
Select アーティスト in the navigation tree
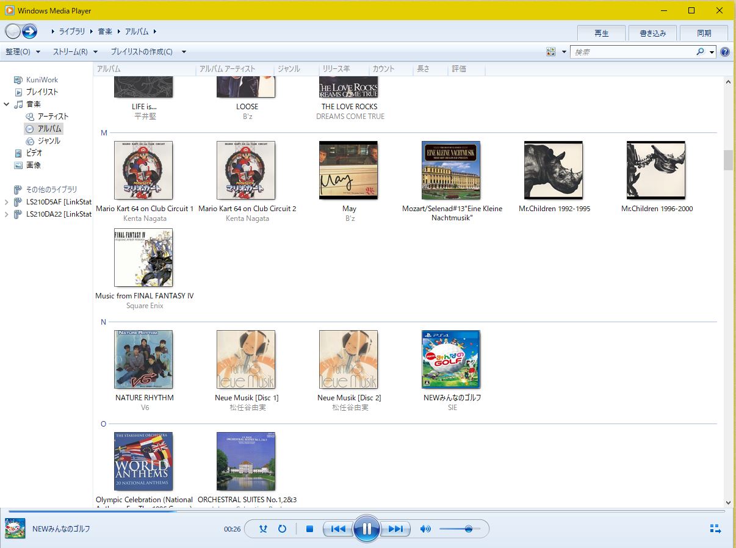52,117
